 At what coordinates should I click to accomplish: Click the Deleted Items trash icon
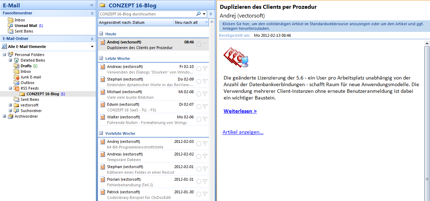[17, 60]
